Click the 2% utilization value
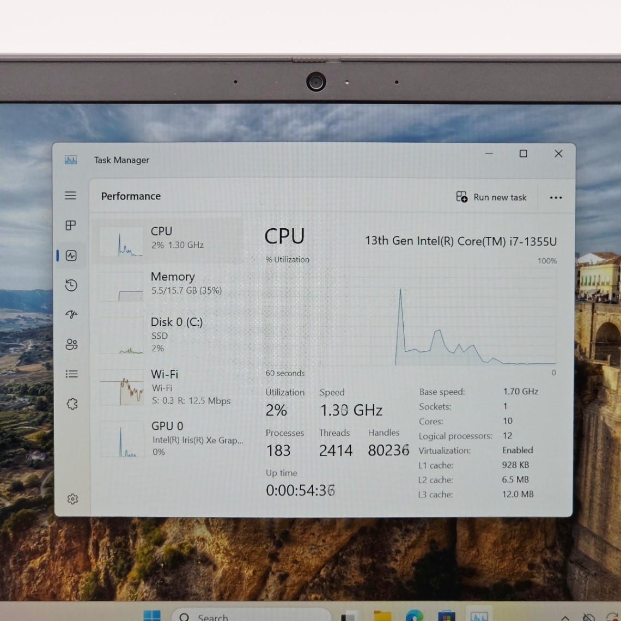 pyautogui.click(x=276, y=410)
